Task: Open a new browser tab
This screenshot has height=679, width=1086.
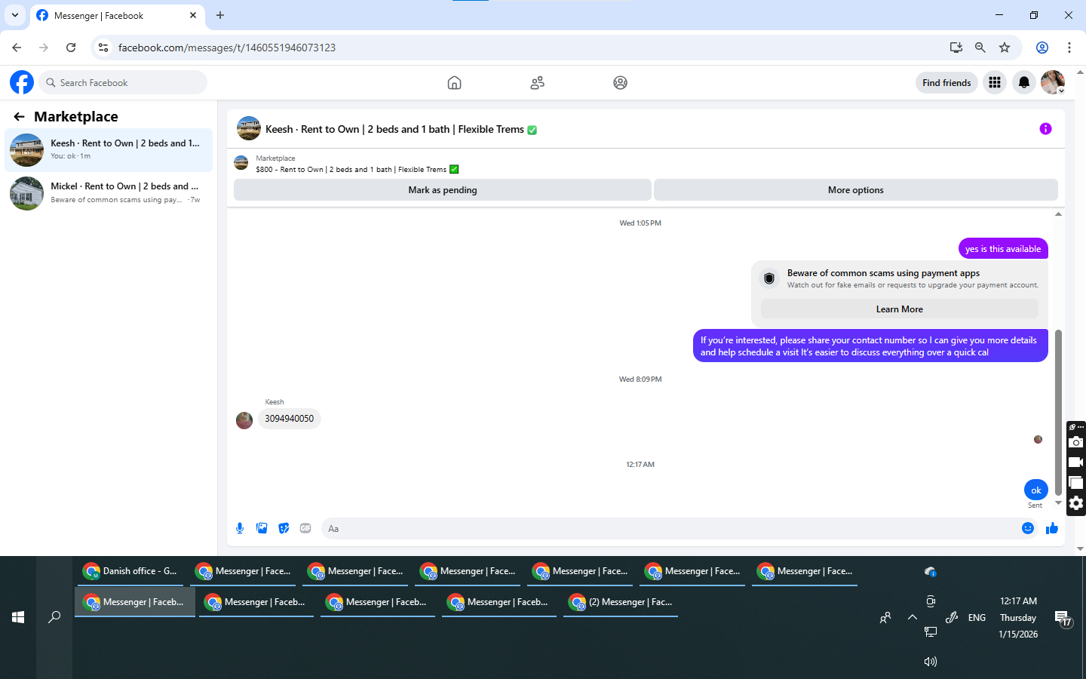Action: coord(220,15)
